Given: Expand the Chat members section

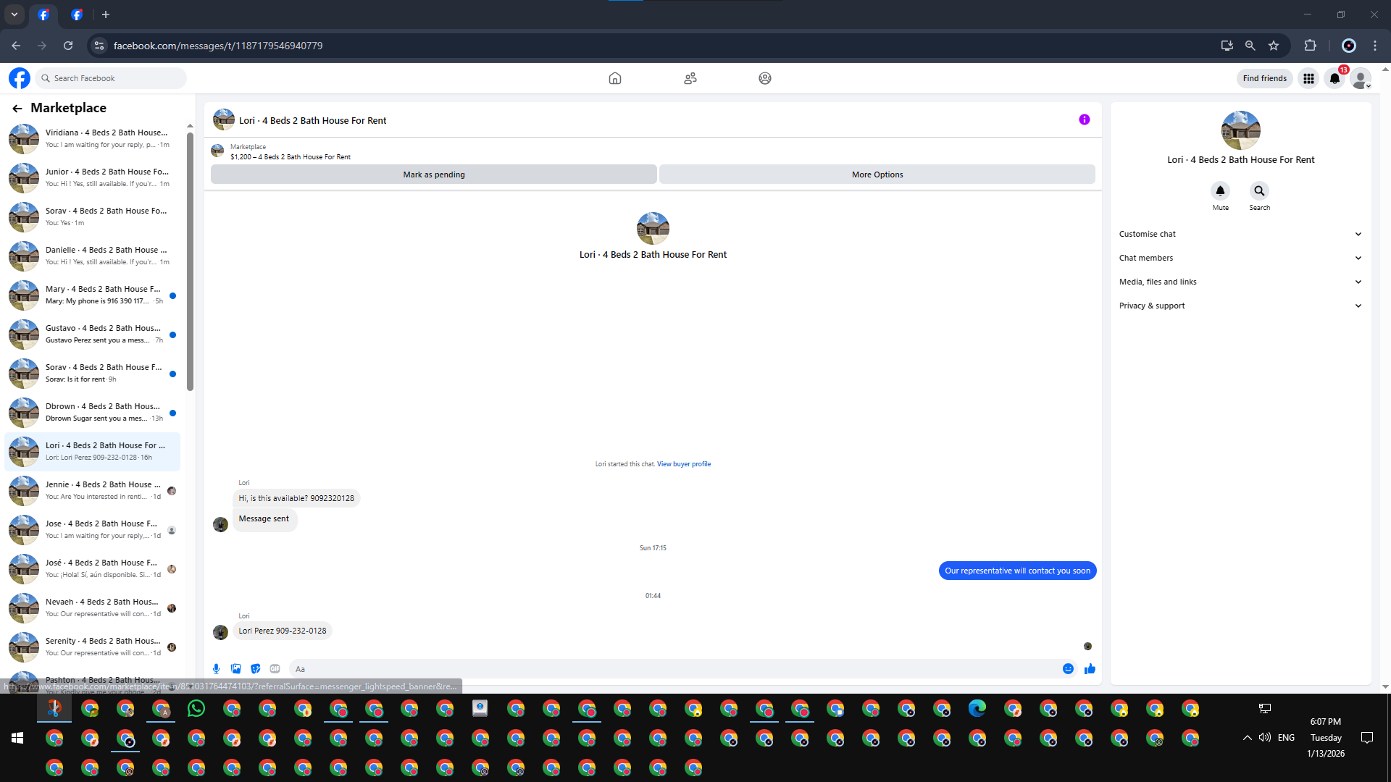Looking at the screenshot, I should [x=1240, y=258].
